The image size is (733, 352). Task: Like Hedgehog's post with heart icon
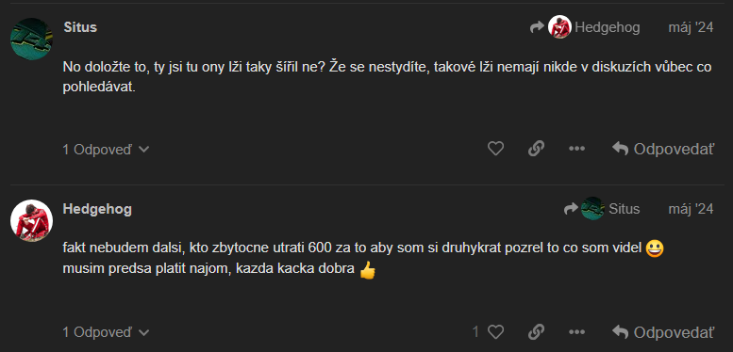(495, 332)
